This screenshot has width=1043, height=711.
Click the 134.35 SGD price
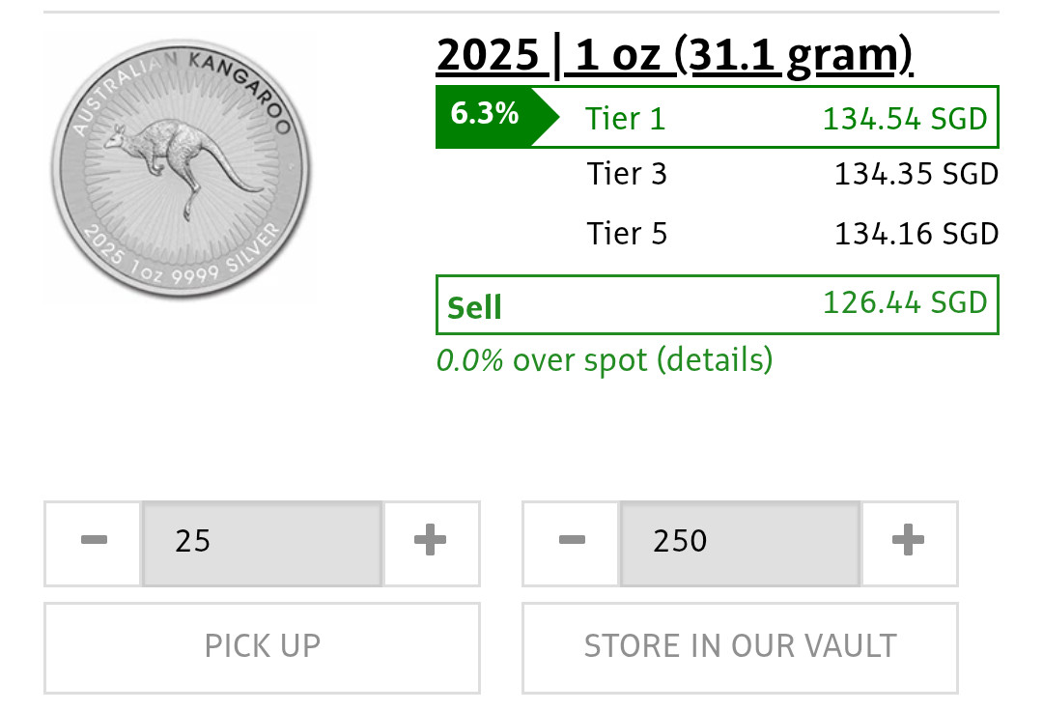(x=916, y=175)
